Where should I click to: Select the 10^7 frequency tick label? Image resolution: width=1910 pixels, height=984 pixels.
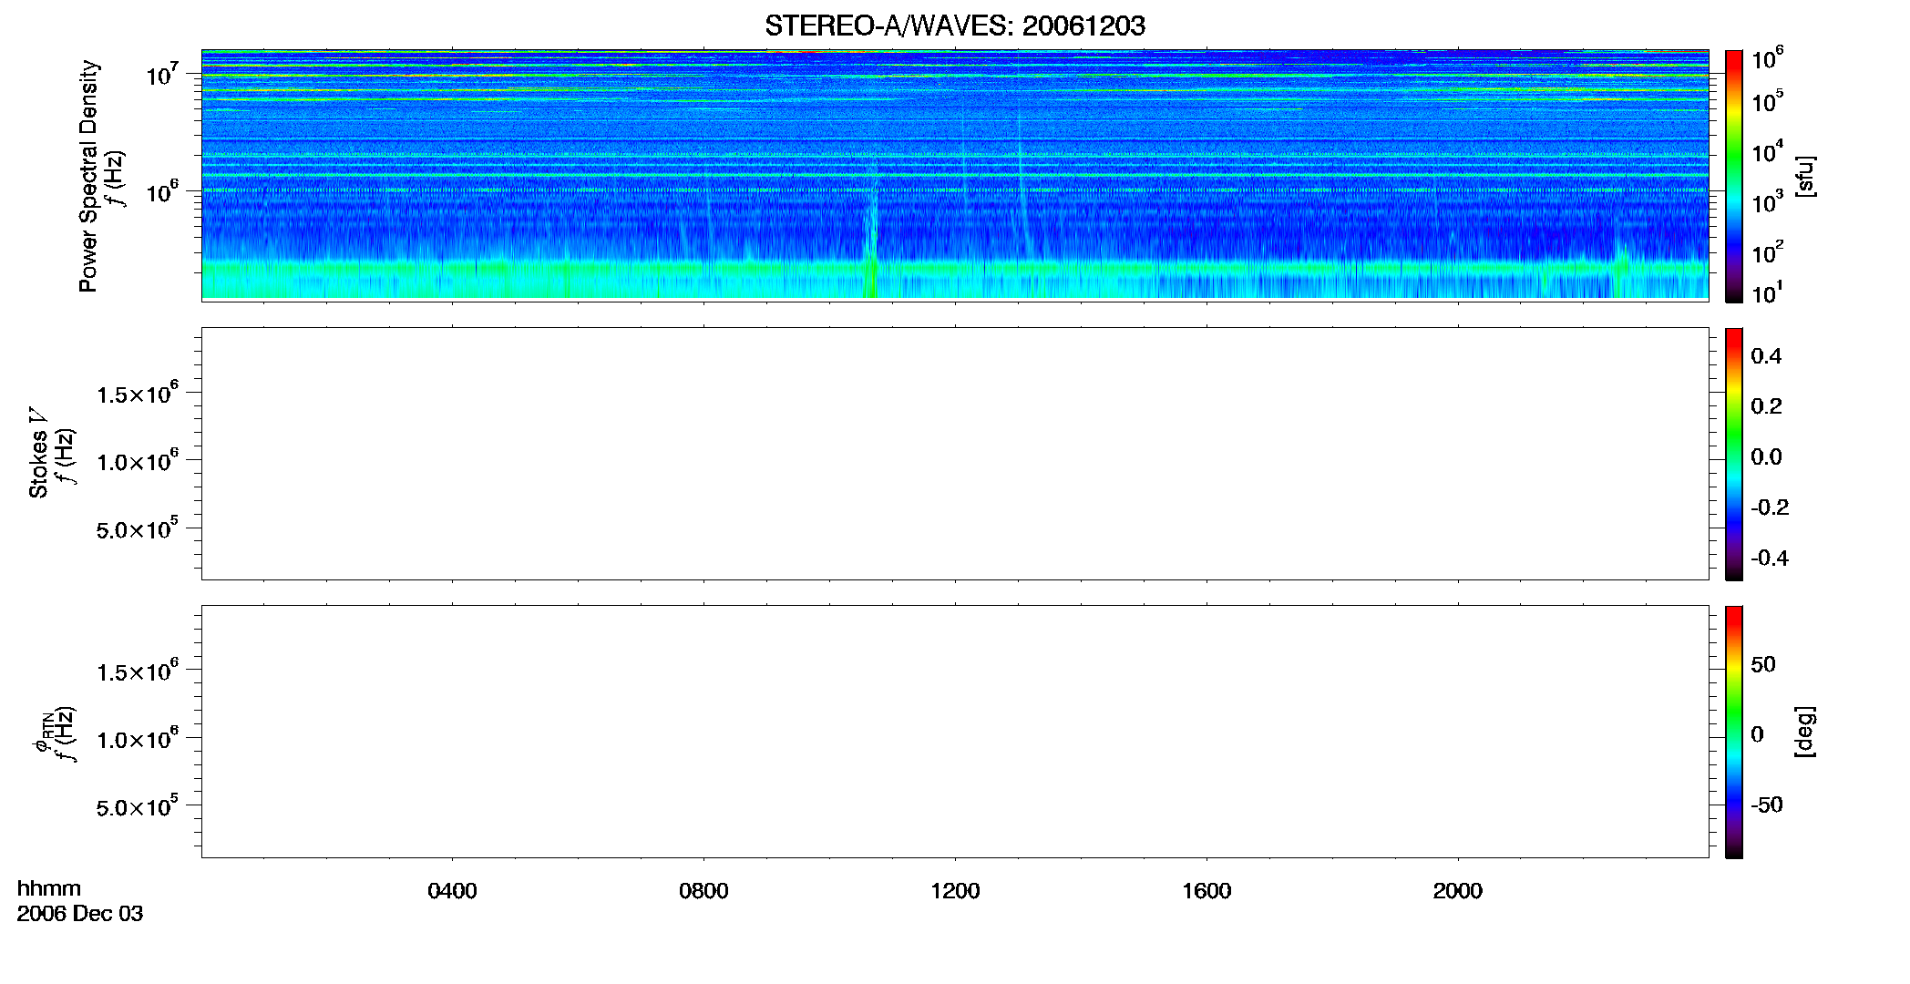161,75
